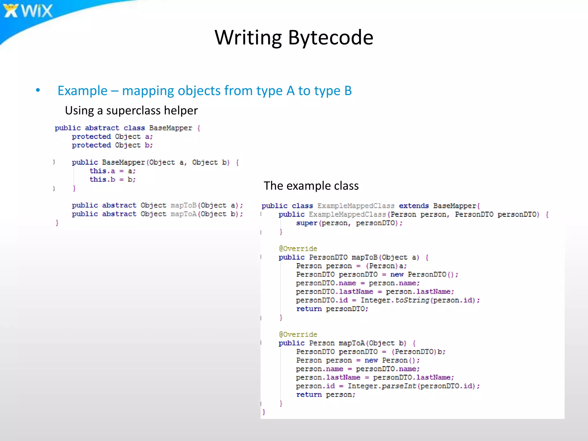
Task: Click 'The example class' caption
Action: click(x=311, y=186)
